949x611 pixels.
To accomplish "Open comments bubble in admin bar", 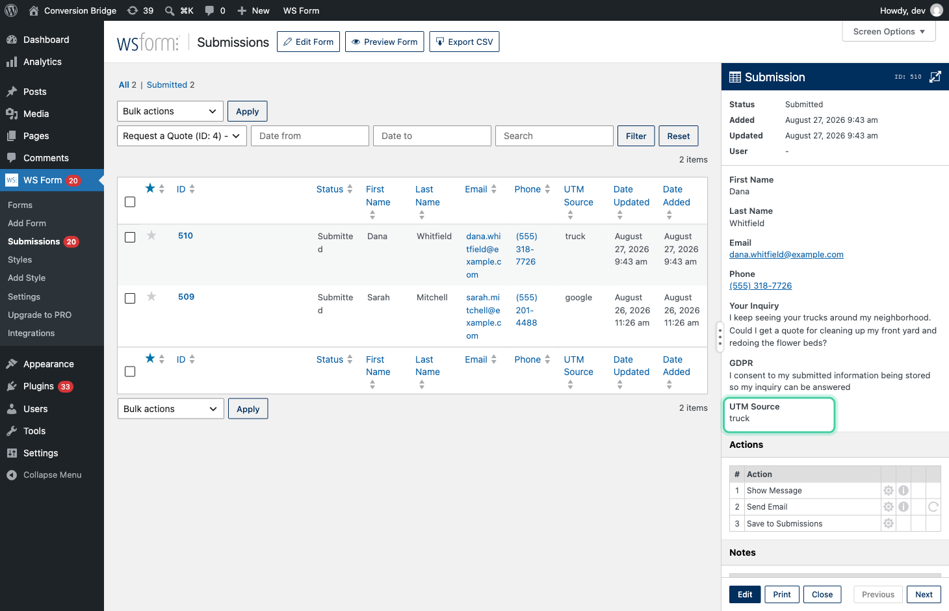I will pyautogui.click(x=214, y=10).
